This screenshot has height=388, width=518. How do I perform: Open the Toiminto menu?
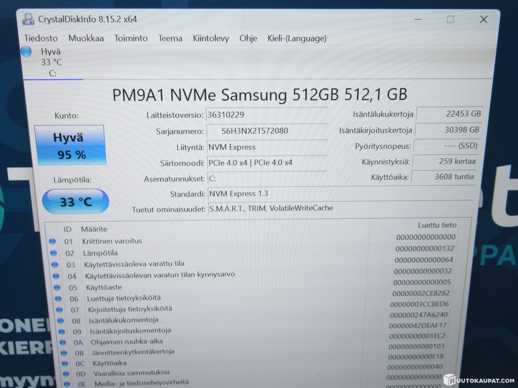point(131,38)
